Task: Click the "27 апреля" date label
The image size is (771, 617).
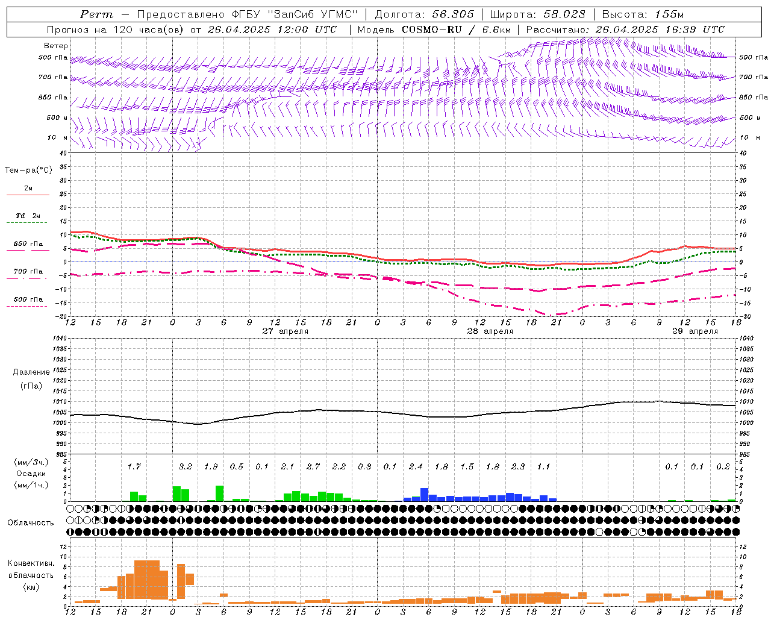Action: coord(286,331)
